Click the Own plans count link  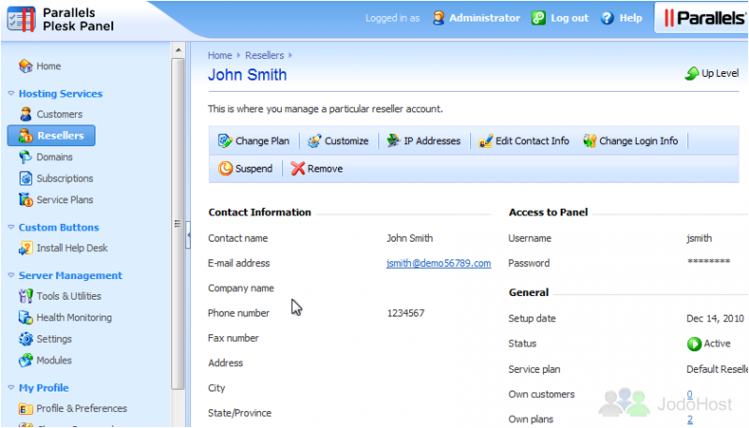pos(689,420)
